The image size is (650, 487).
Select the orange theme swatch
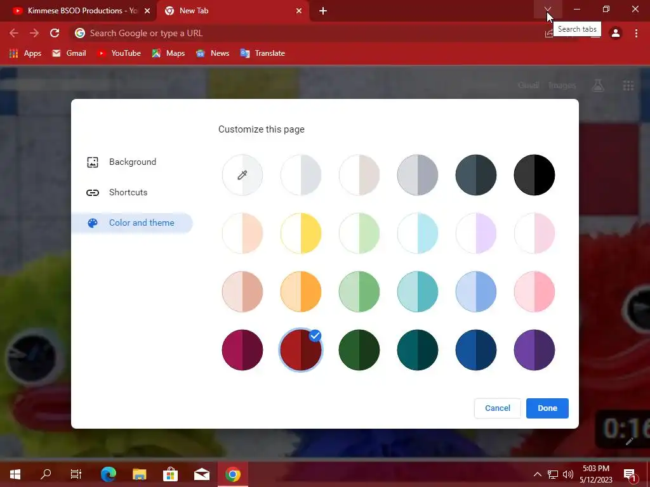click(300, 292)
